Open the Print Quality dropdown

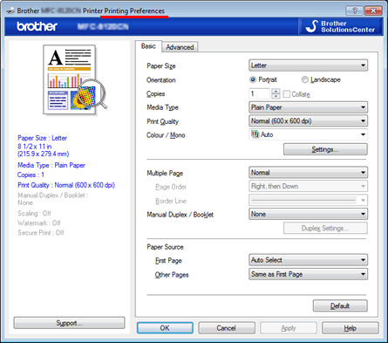click(x=308, y=120)
